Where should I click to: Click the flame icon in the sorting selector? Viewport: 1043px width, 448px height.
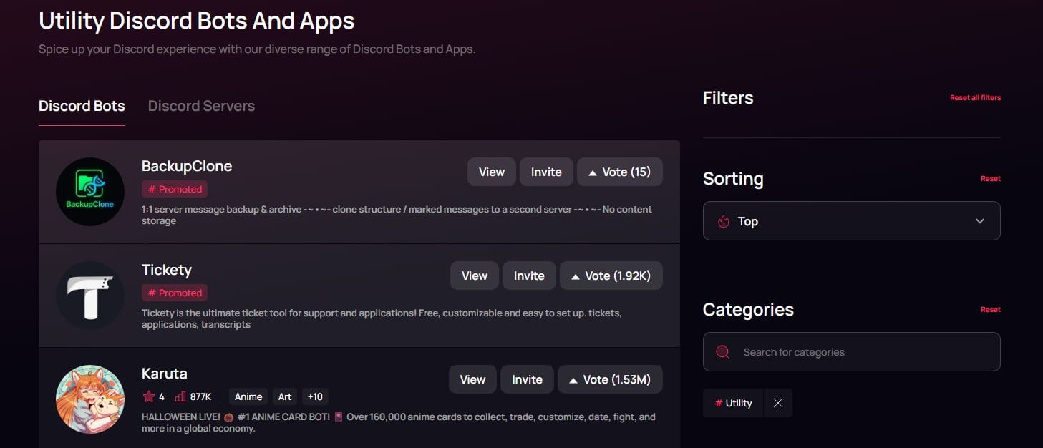(x=724, y=221)
